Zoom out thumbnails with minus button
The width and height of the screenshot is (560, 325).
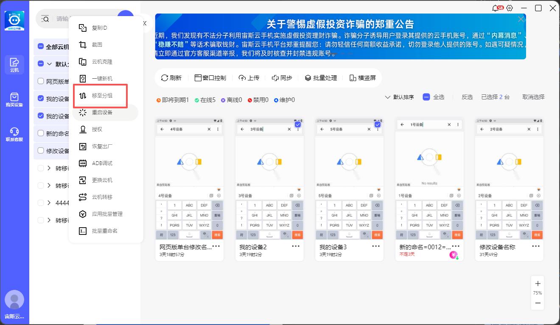tap(538, 303)
